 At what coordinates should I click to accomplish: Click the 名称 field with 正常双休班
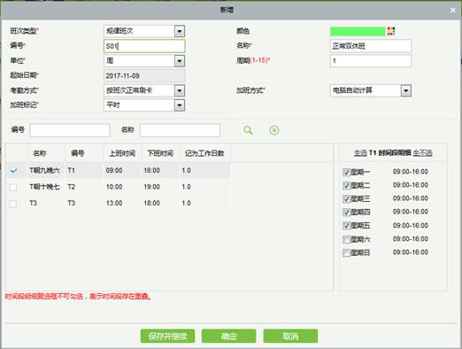click(x=371, y=46)
